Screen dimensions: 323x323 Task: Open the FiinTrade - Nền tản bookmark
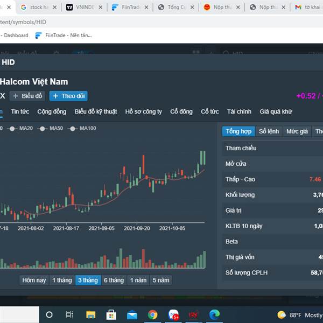tap(64, 36)
